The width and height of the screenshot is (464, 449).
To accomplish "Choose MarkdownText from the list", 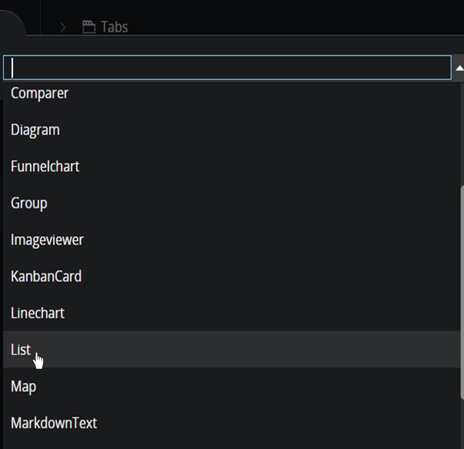I will click(x=53, y=423).
